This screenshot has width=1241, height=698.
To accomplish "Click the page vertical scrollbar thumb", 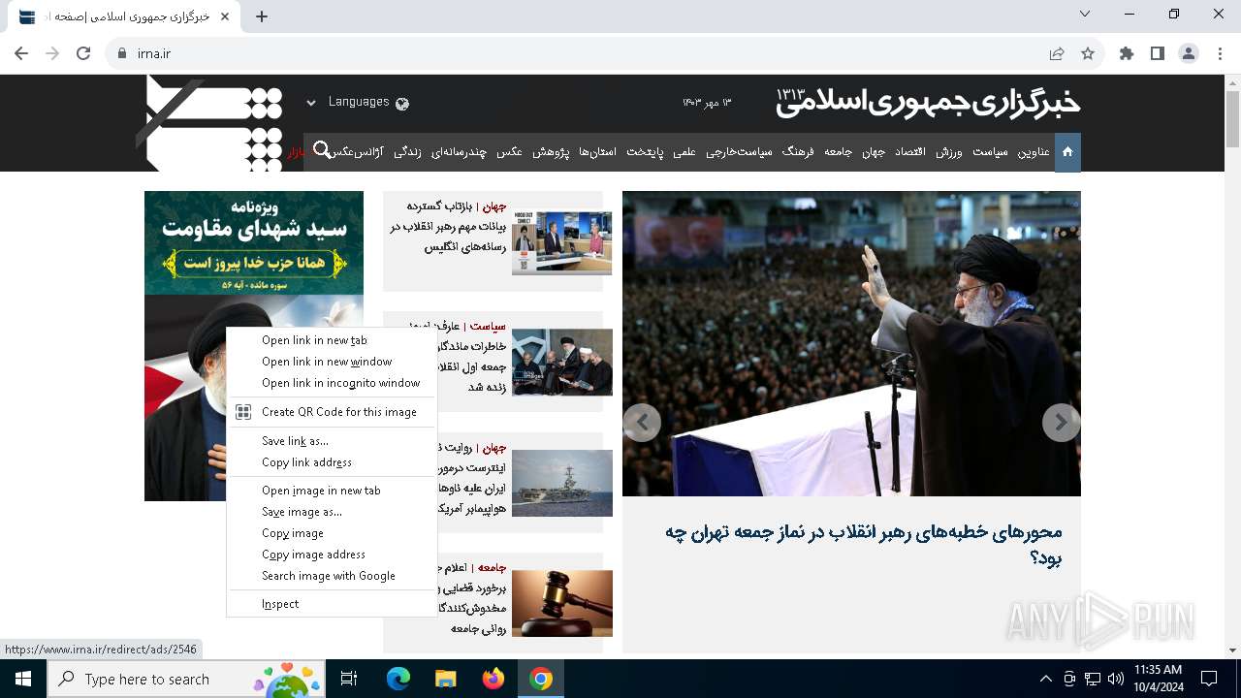I will point(1232,119).
